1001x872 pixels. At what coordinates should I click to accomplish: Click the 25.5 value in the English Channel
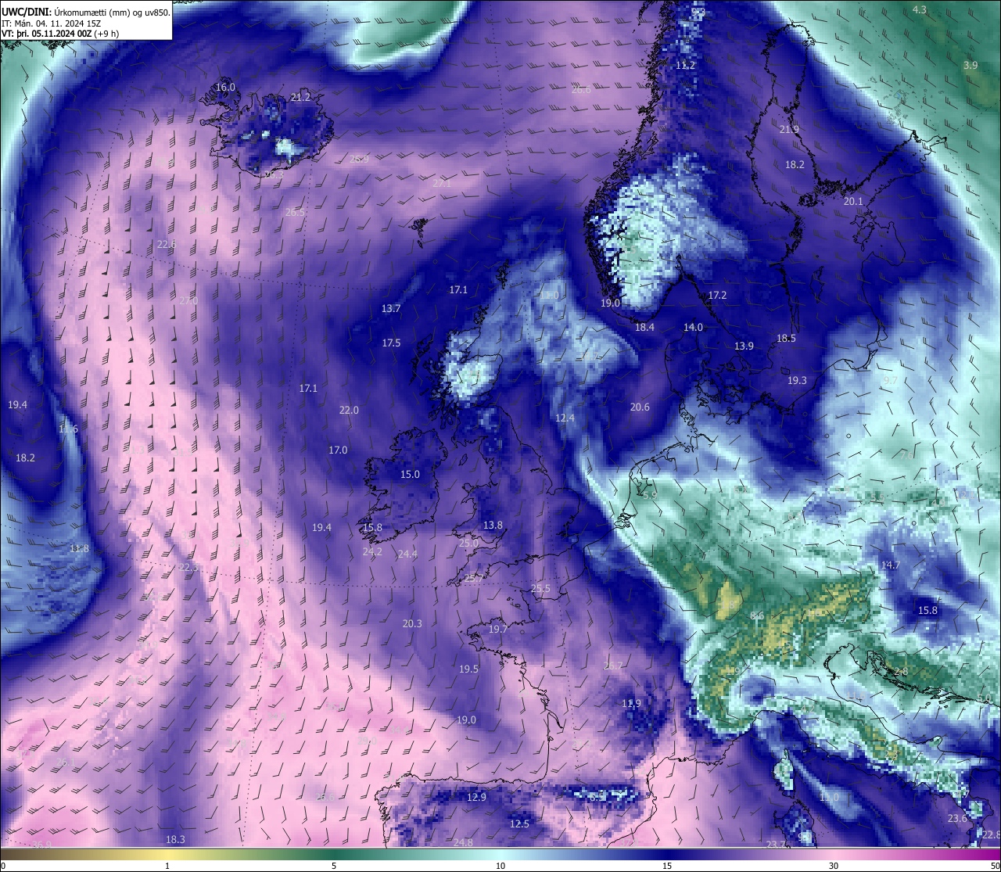(540, 588)
